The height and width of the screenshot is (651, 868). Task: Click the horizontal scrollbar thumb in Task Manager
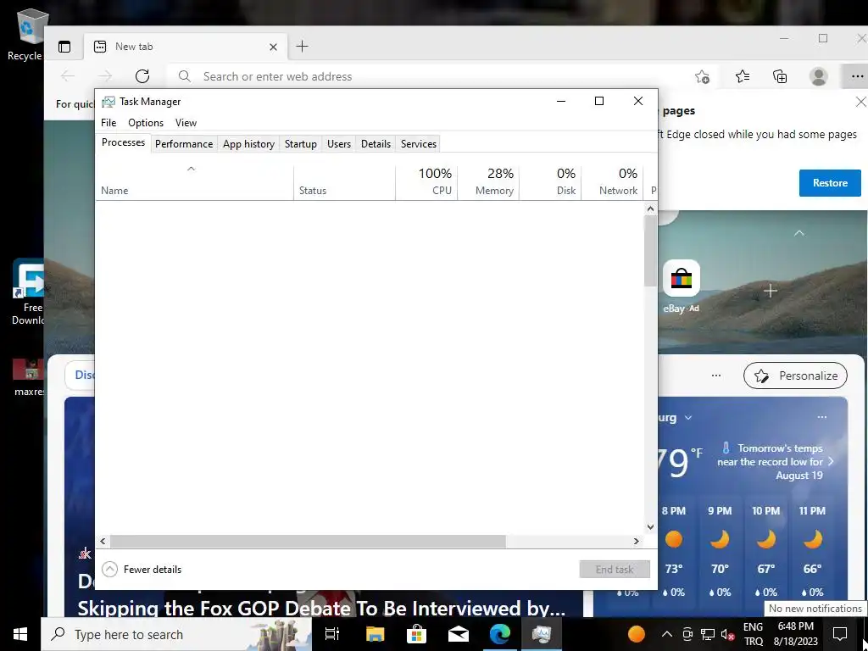(x=308, y=541)
